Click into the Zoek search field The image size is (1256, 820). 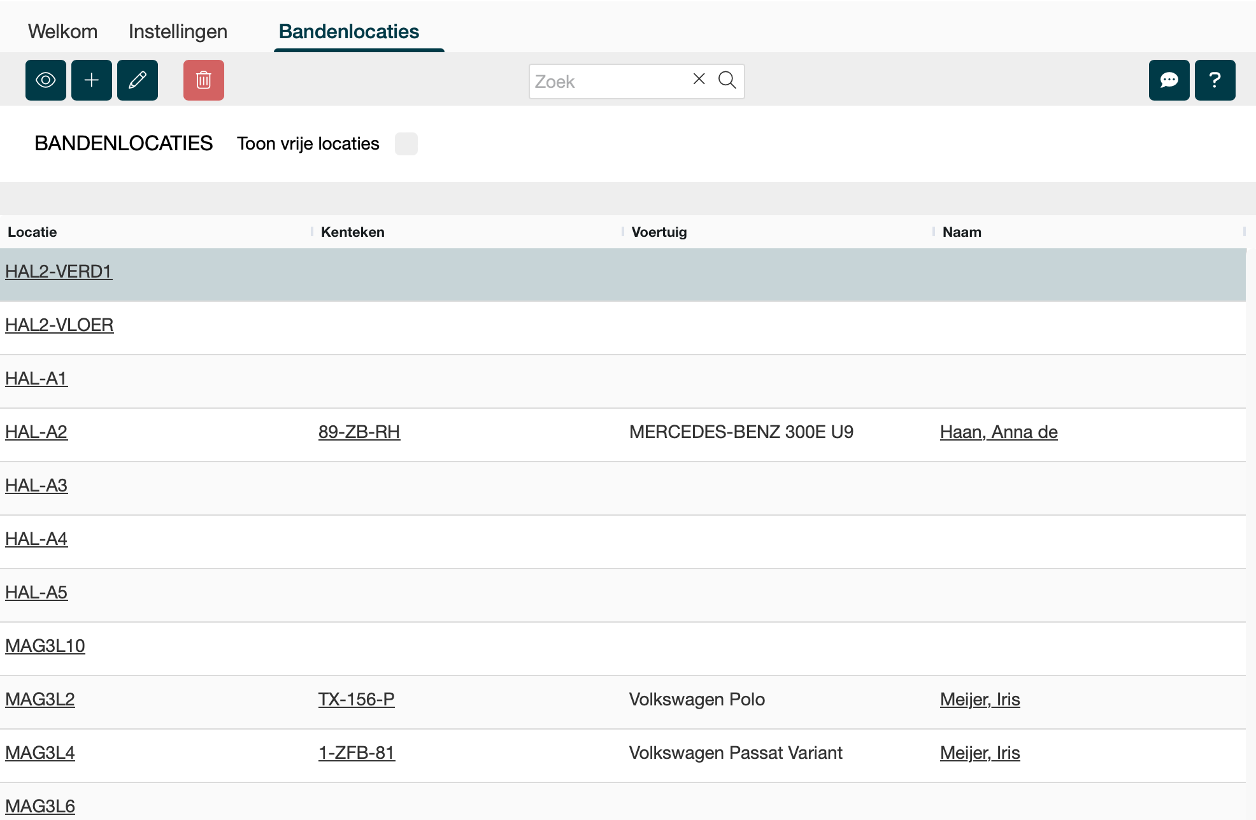[x=608, y=81]
